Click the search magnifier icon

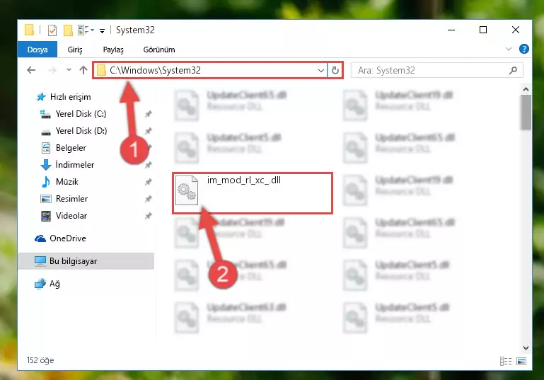pos(513,71)
